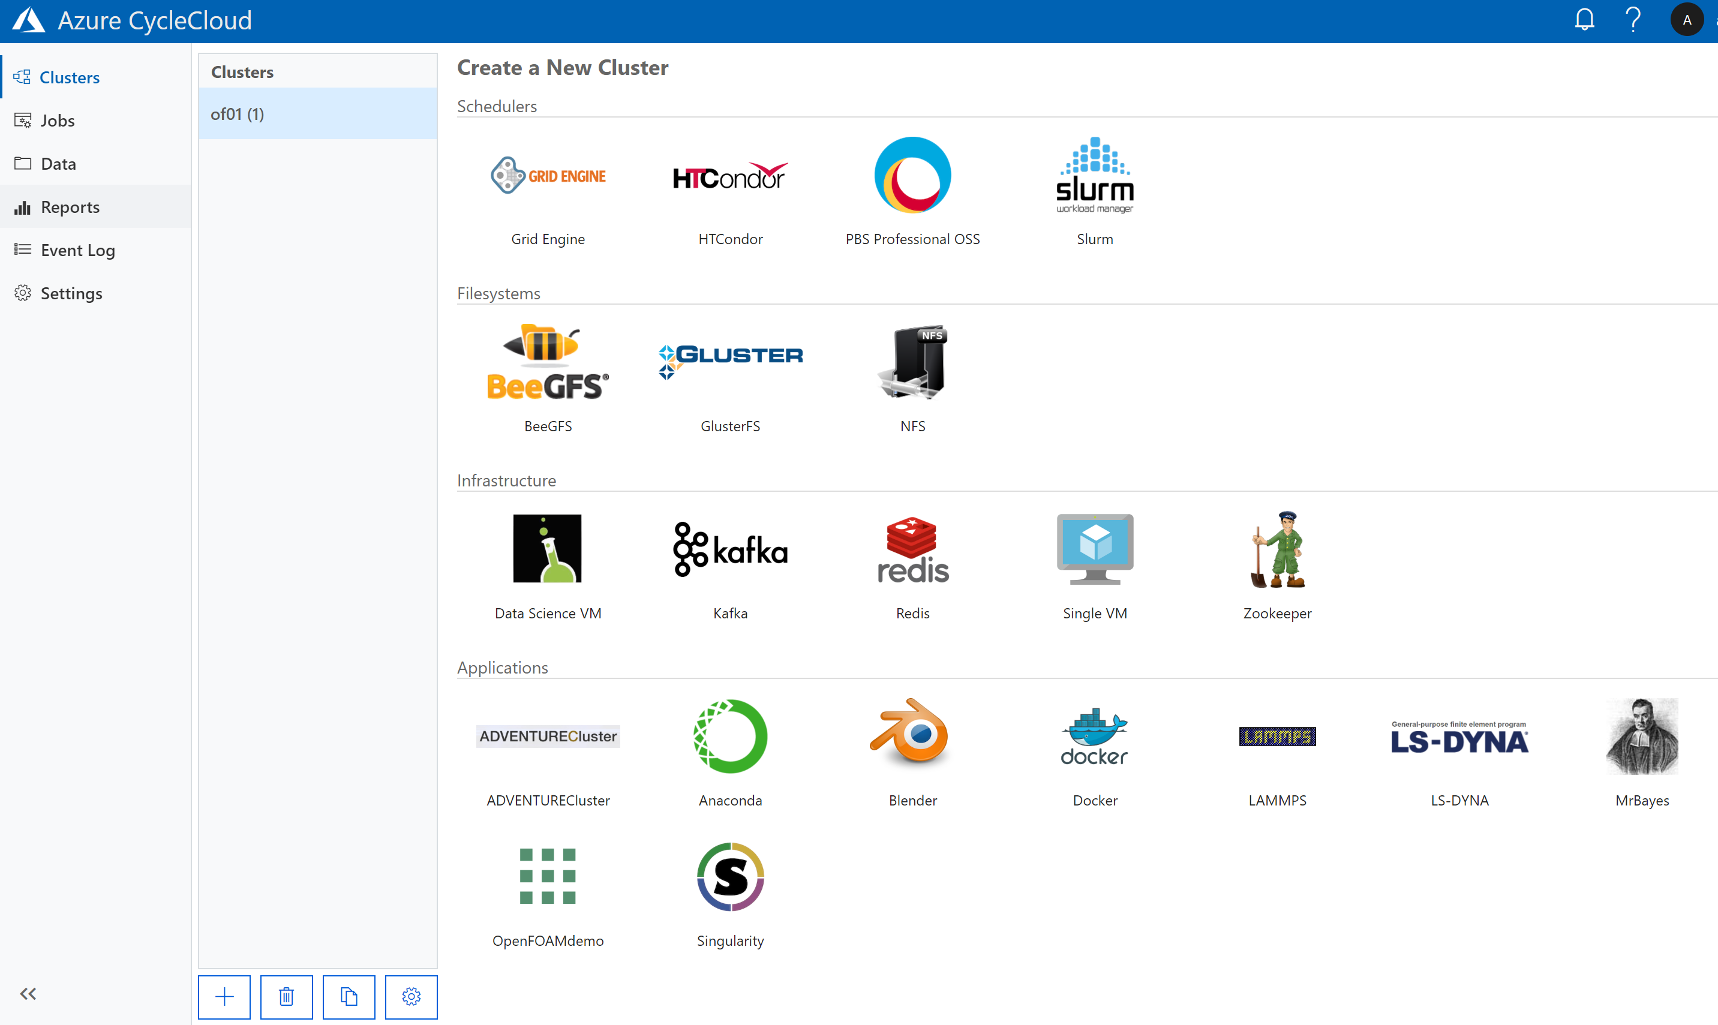1718x1025 pixels.
Task: Switch to the Reports section
Action: [x=70, y=206]
